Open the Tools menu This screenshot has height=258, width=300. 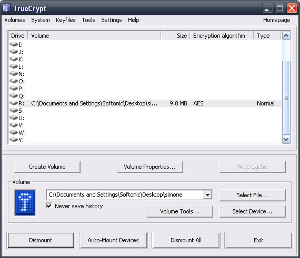[89, 20]
